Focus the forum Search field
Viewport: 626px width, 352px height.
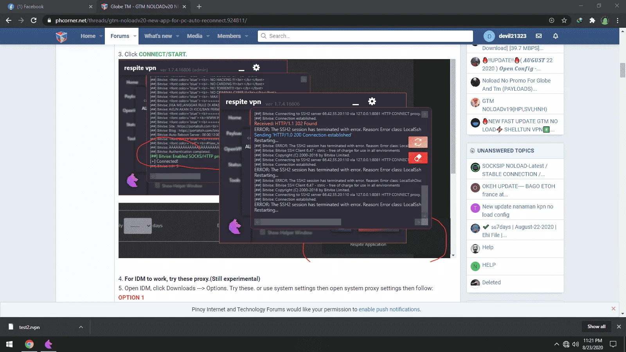pyautogui.click(x=365, y=36)
